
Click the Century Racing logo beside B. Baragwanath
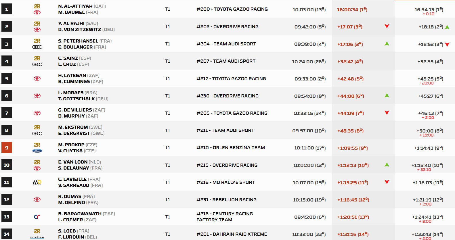point(37,217)
